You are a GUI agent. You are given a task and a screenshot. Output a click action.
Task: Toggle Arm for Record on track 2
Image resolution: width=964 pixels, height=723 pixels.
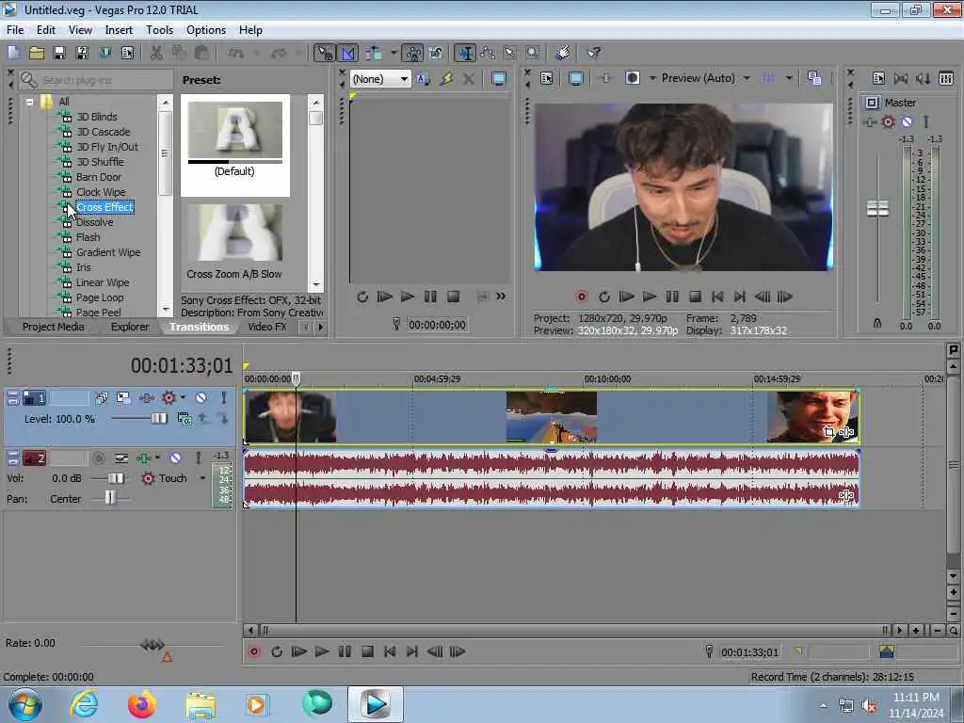tap(98, 458)
